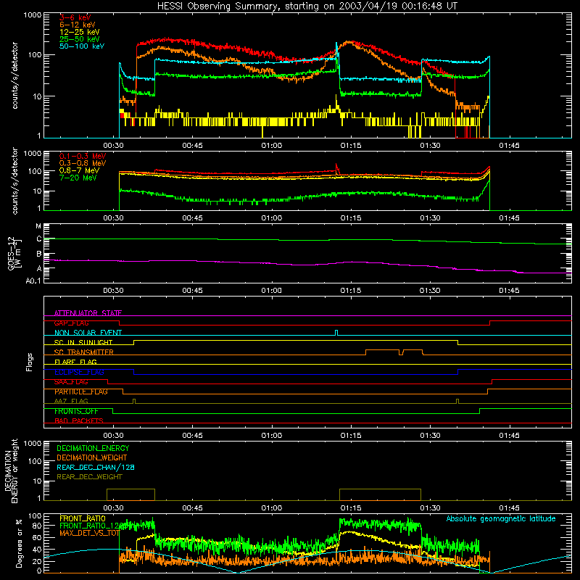Click the 80 tick on Degrees axis

pyautogui.click(x=38, y=526)
